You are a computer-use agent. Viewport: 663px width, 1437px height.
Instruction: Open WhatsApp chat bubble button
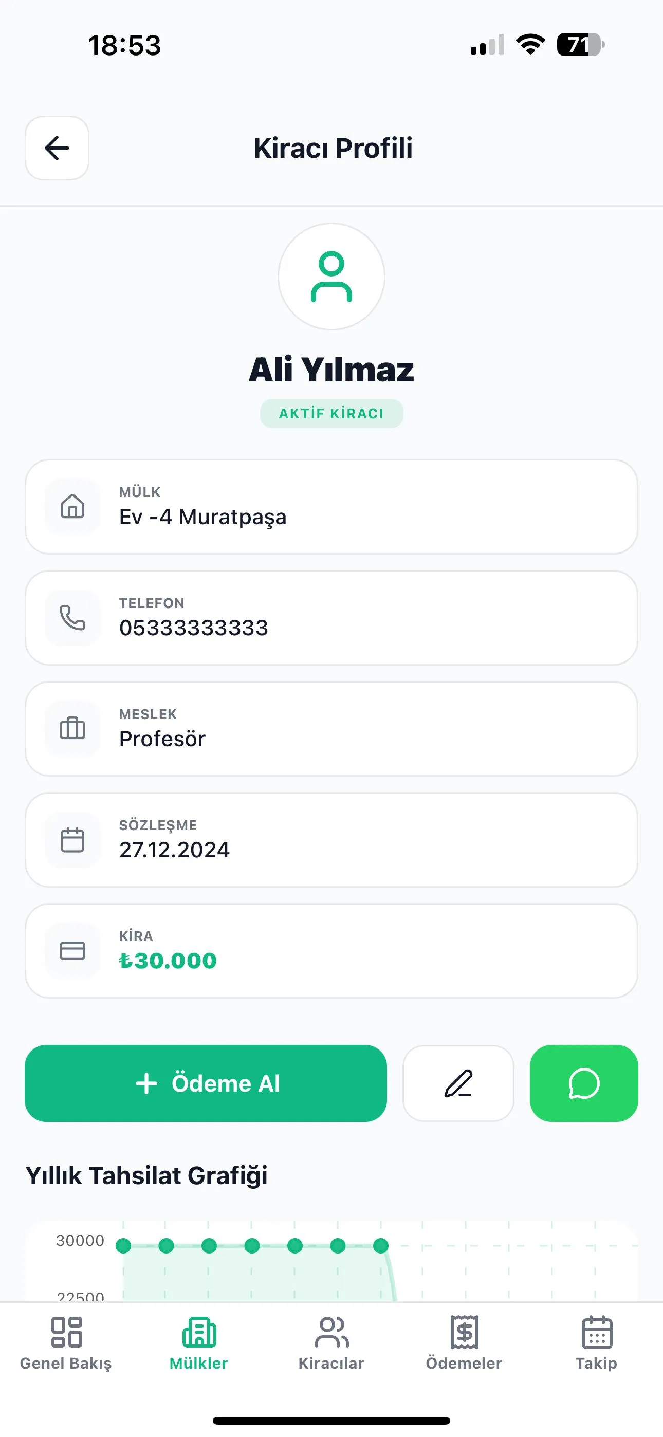point(583,1083)
